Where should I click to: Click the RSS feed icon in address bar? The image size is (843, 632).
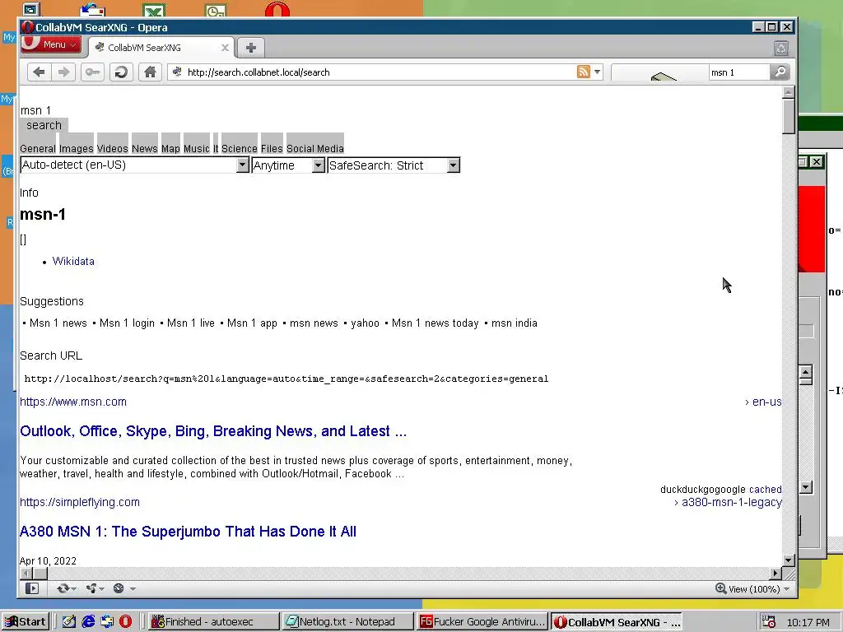[x=584, y=72]
